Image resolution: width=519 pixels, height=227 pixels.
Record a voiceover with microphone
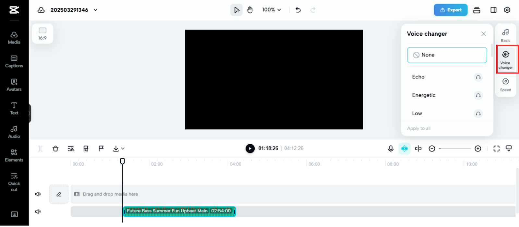(x=391, y=149)
